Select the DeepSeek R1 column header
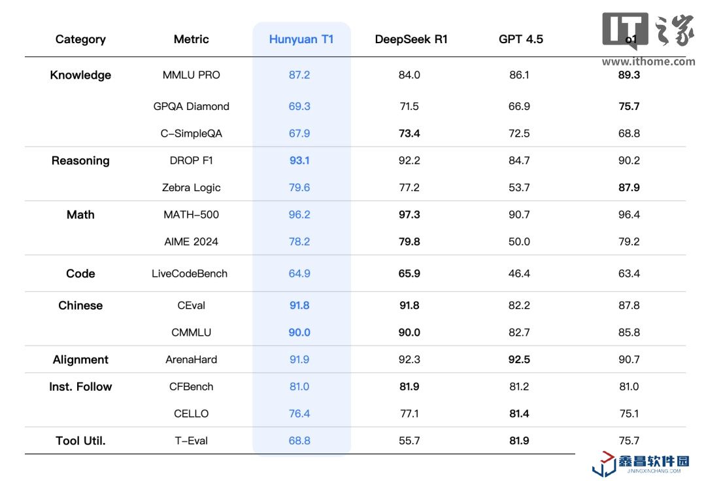The width and height of the screenshot is (706, 481). 411,39
